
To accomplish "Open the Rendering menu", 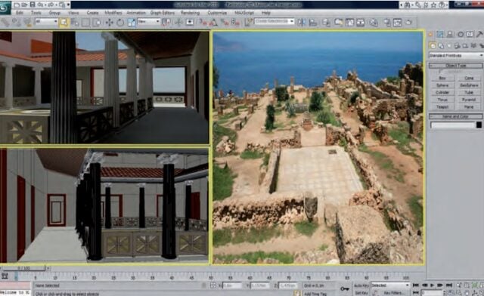I will [190, 13].
